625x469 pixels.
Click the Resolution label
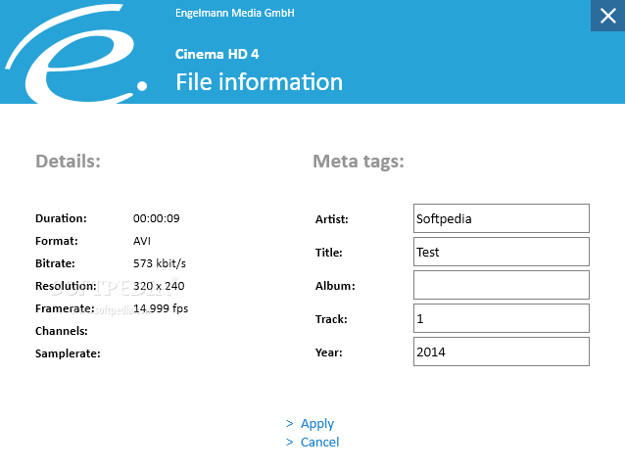point(66,286)
